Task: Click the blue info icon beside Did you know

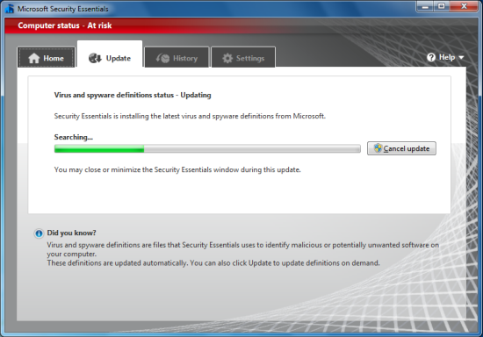Action: click(x=39, y=233)
